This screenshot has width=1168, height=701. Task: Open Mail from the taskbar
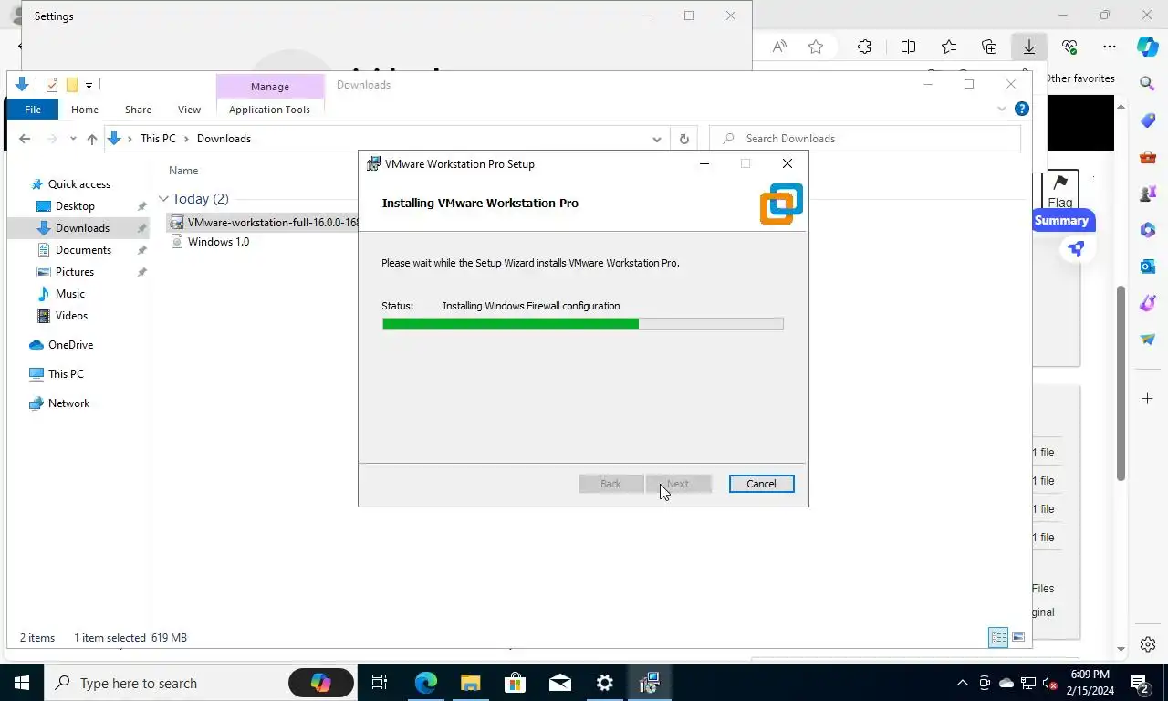[x=559, y=683]
